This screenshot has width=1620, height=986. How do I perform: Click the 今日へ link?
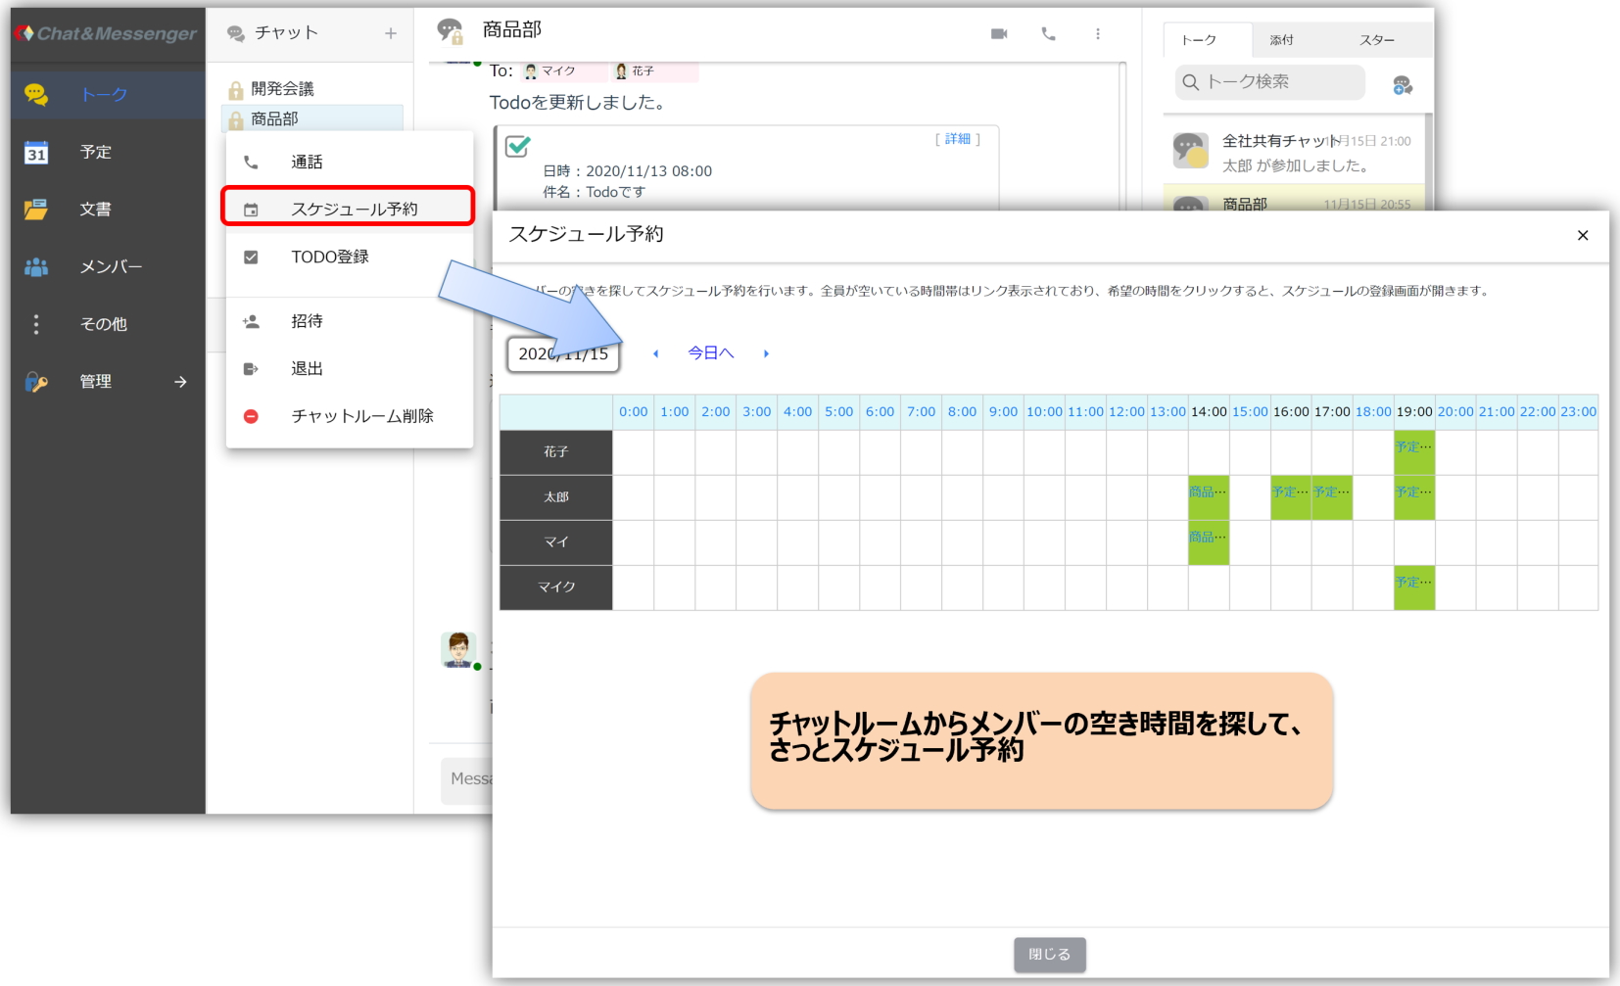coord(710,353)
